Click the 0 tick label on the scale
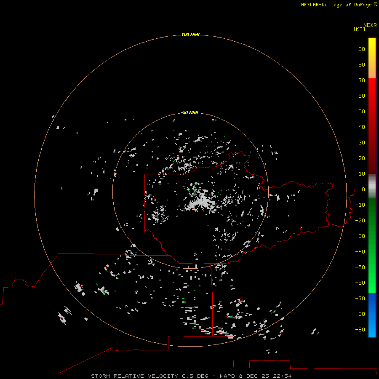 [x=363, y=189]
